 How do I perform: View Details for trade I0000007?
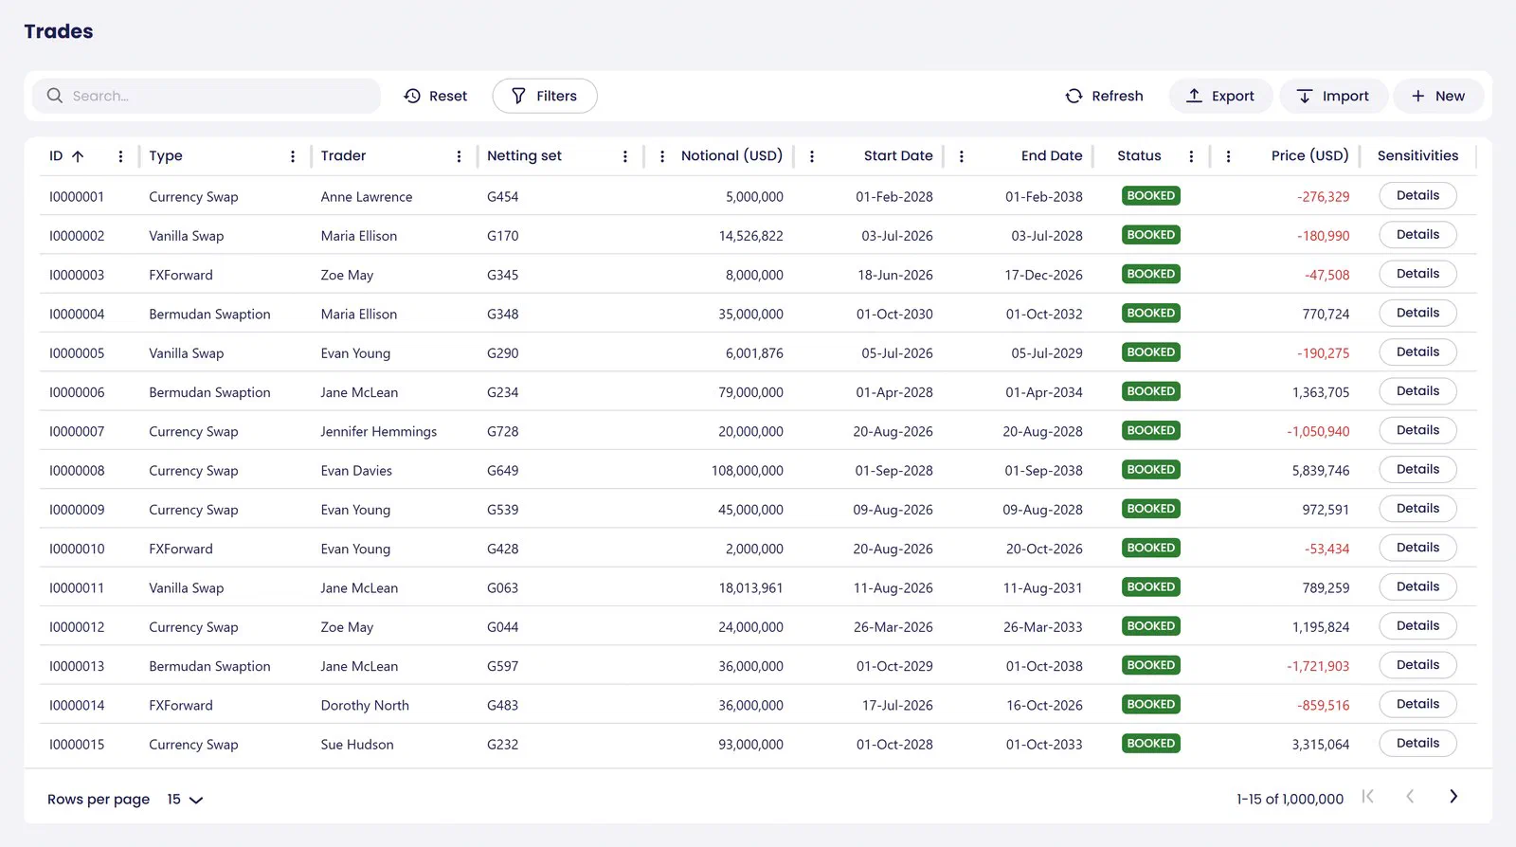(x=1417, y=430)
